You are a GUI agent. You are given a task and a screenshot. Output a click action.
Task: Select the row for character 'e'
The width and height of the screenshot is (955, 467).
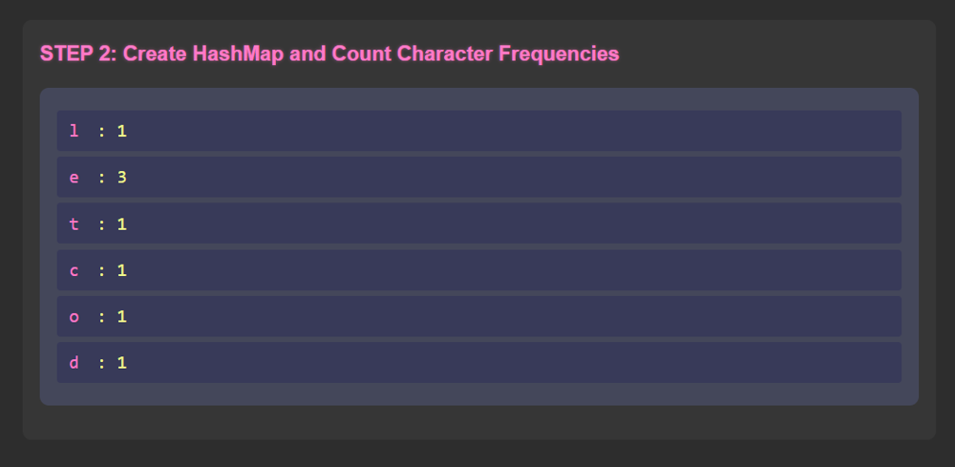pyautogui.click(x=478, y=178)
